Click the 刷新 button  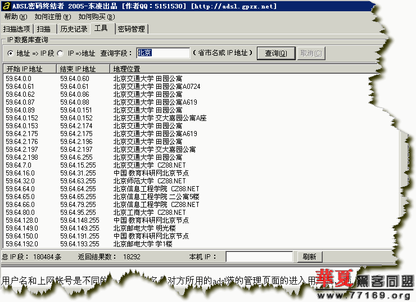(x=310, y=257)
